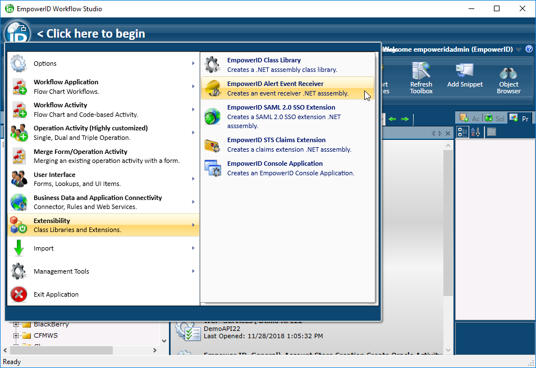Click the help question-mark icon near the welcome text

pos(529,49)
